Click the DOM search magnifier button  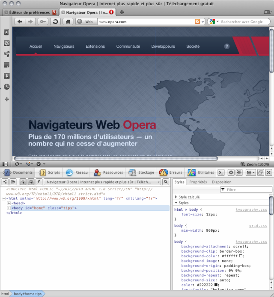click(x=166, y=182)
